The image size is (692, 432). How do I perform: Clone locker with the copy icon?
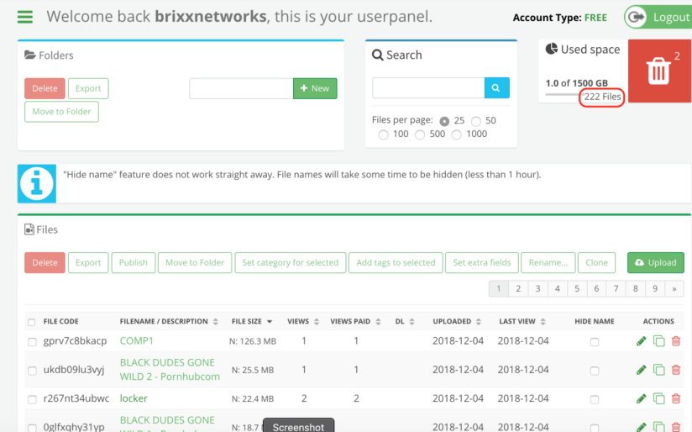[659, 398]
